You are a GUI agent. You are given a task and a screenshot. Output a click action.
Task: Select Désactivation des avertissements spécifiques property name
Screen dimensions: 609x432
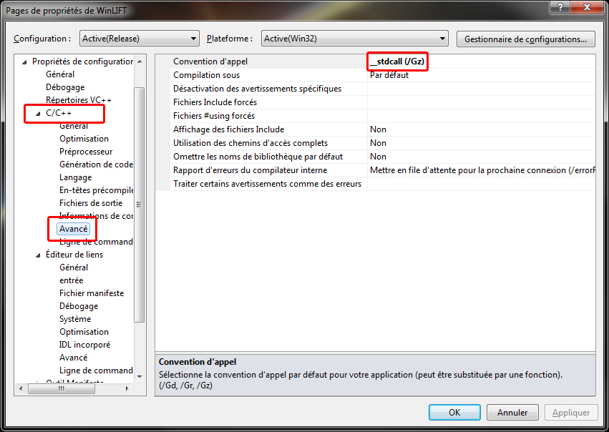tap(257, 89)
